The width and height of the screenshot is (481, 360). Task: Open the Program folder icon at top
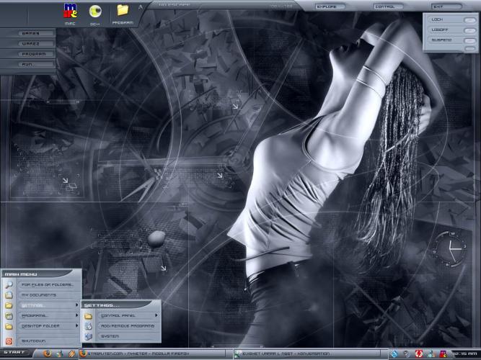click(x=123, y=10)
